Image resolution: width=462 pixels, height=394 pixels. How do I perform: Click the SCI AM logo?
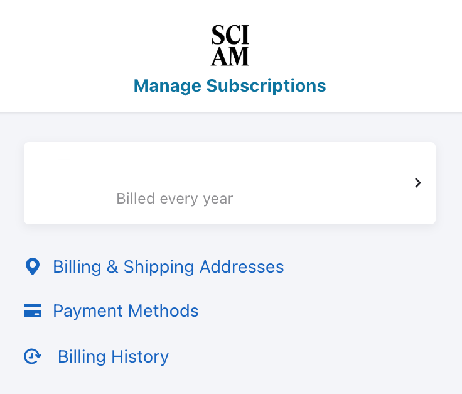[230, 45]
